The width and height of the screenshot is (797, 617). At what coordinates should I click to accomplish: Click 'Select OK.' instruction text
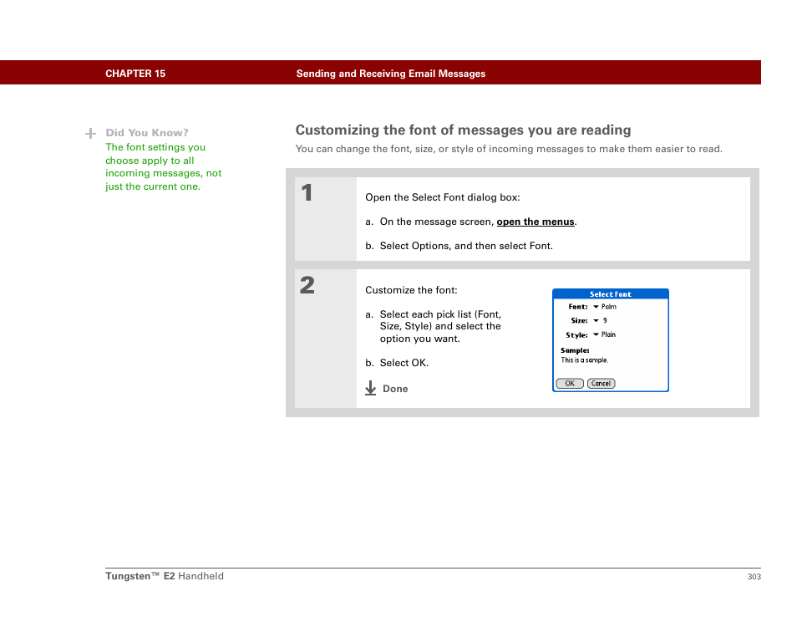click(x=404, y=363)
